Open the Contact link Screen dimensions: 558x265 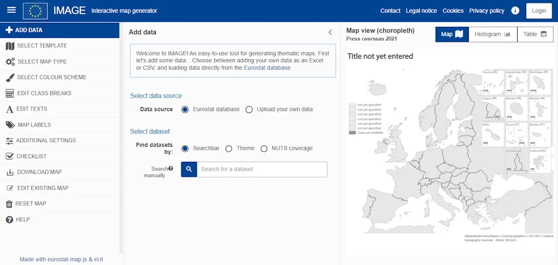(x=391, y=11)
